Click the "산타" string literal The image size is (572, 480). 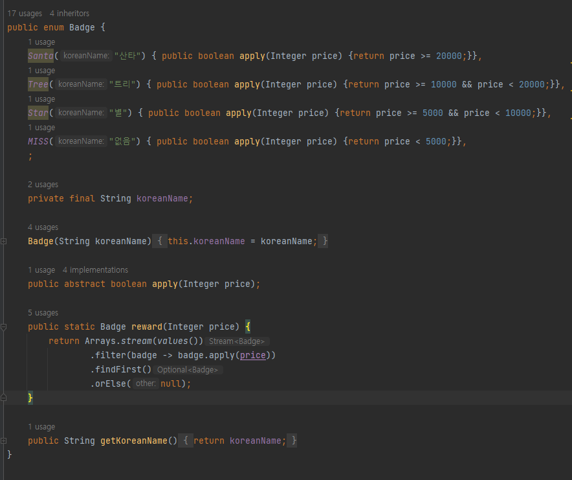(127, 56)
